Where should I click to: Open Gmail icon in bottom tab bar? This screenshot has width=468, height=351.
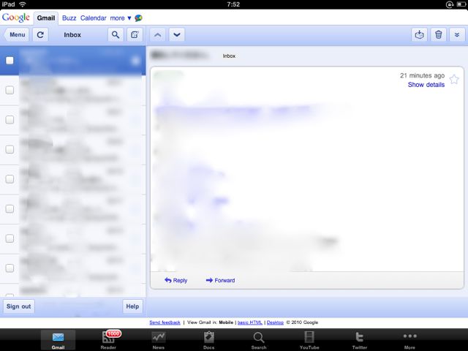[x=58, y=340]
